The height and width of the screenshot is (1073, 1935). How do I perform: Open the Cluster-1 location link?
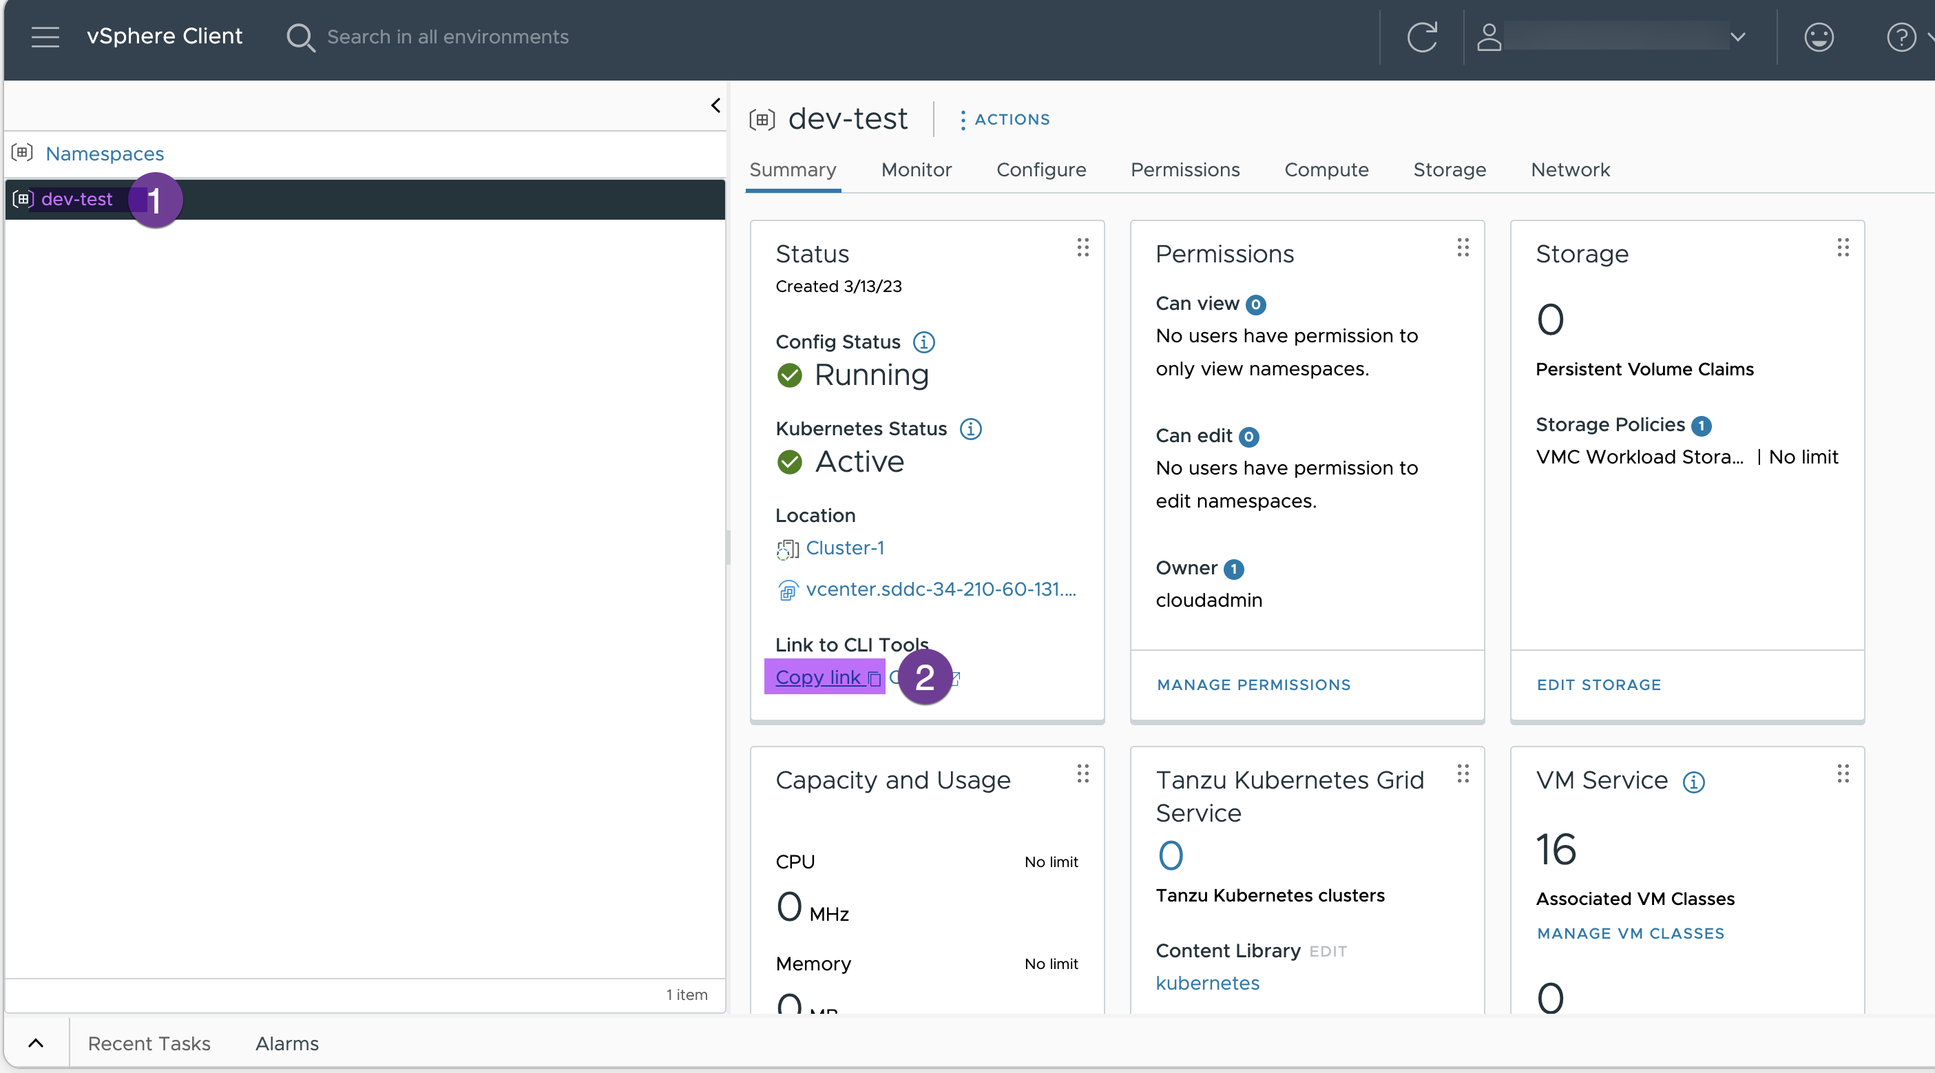click(844, 548)
